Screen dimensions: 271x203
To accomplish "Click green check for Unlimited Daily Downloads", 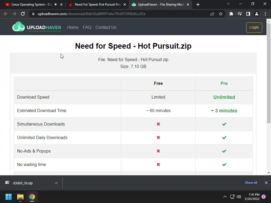I will 224,137.
